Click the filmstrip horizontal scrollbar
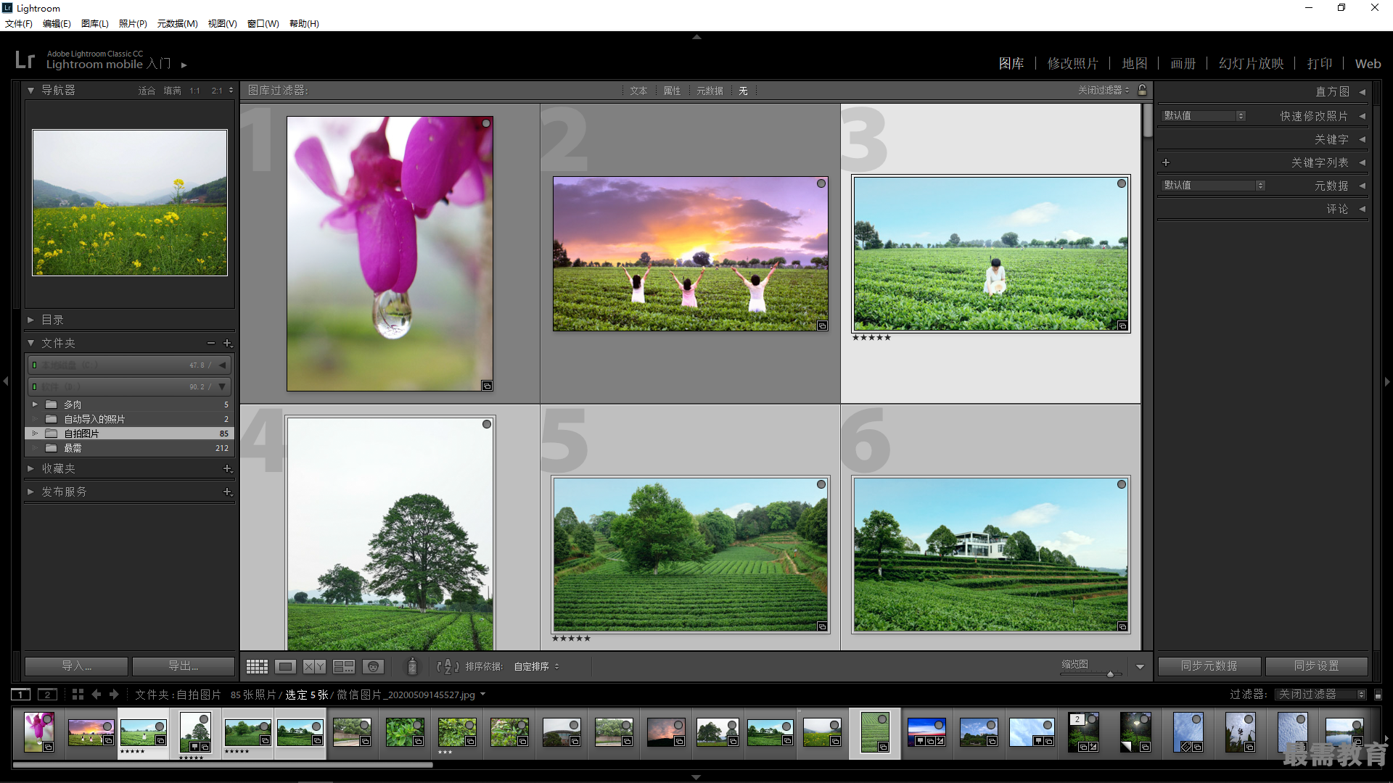Image resolution: width=1393 pixels, height=783 pixels. coord(223,765)
